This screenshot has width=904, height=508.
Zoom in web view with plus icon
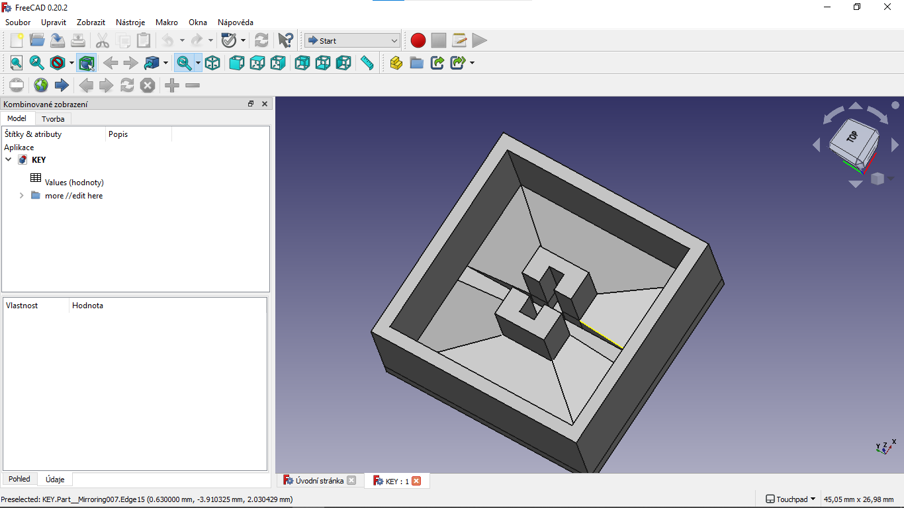point(172,85)
